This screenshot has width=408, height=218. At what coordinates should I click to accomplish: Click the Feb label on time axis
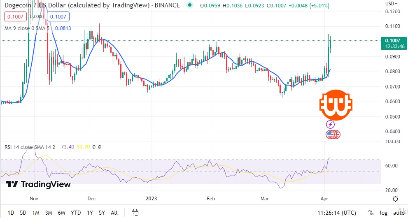pyautogui.click(x=211, y=199)
